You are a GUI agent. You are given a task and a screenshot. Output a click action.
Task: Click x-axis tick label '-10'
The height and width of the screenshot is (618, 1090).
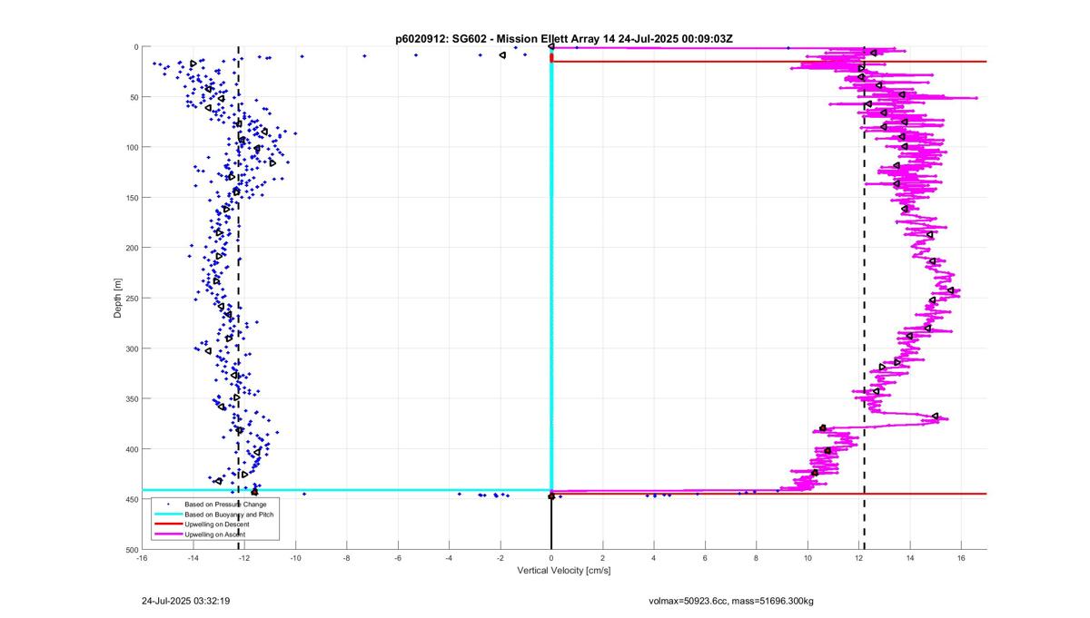coord(296,558)
